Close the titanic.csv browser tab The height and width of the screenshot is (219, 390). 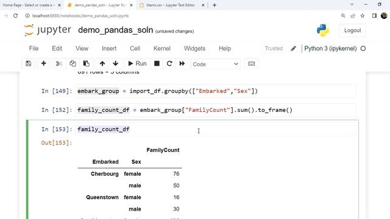coord(203,5)
